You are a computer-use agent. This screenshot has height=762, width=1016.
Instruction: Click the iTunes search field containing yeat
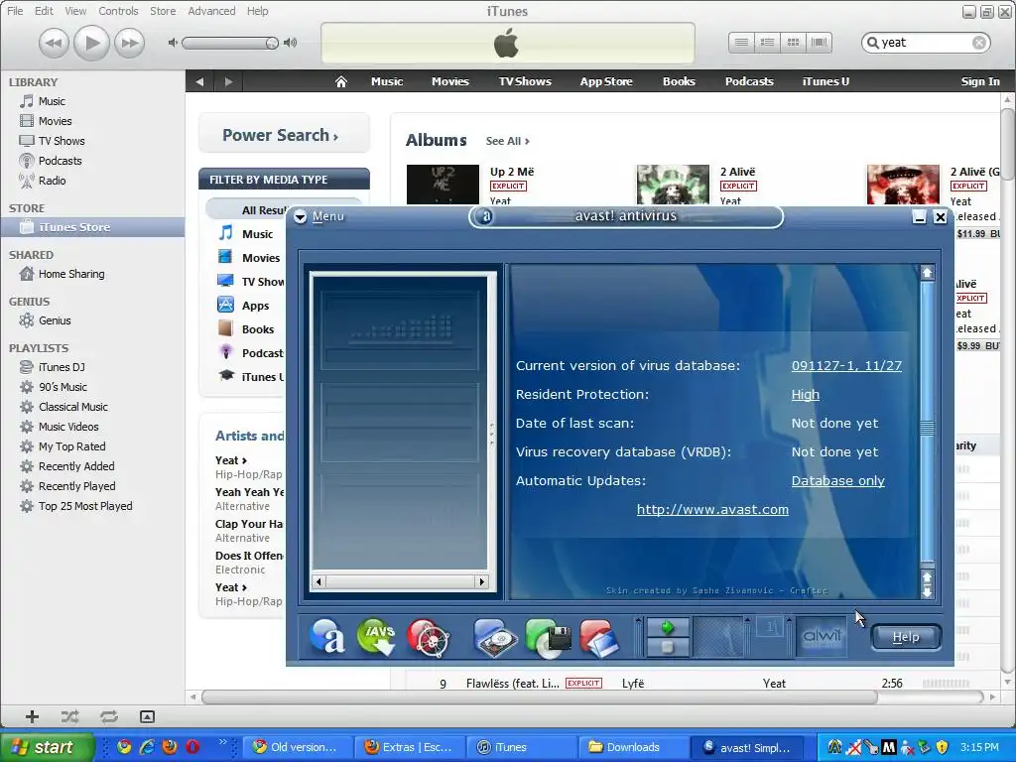[926, 43]
